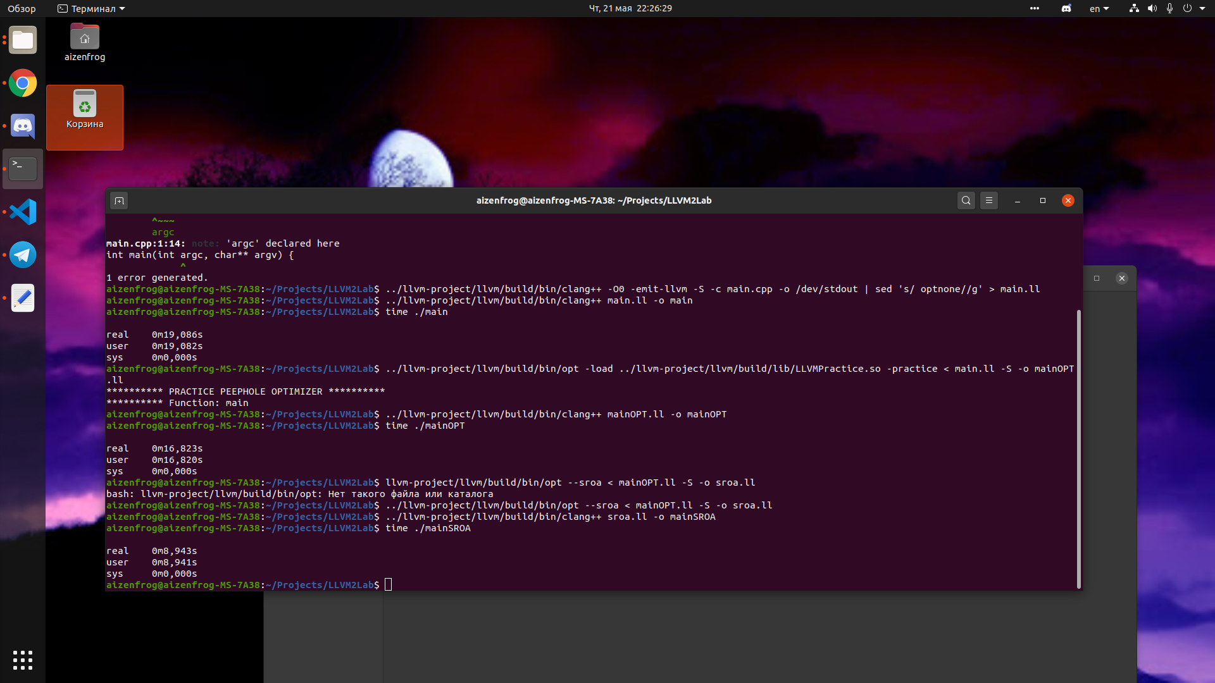Screen dimensions: 1215x683
Task: Expand the en keyboard layout dropdown
Action: [1099, 8]
